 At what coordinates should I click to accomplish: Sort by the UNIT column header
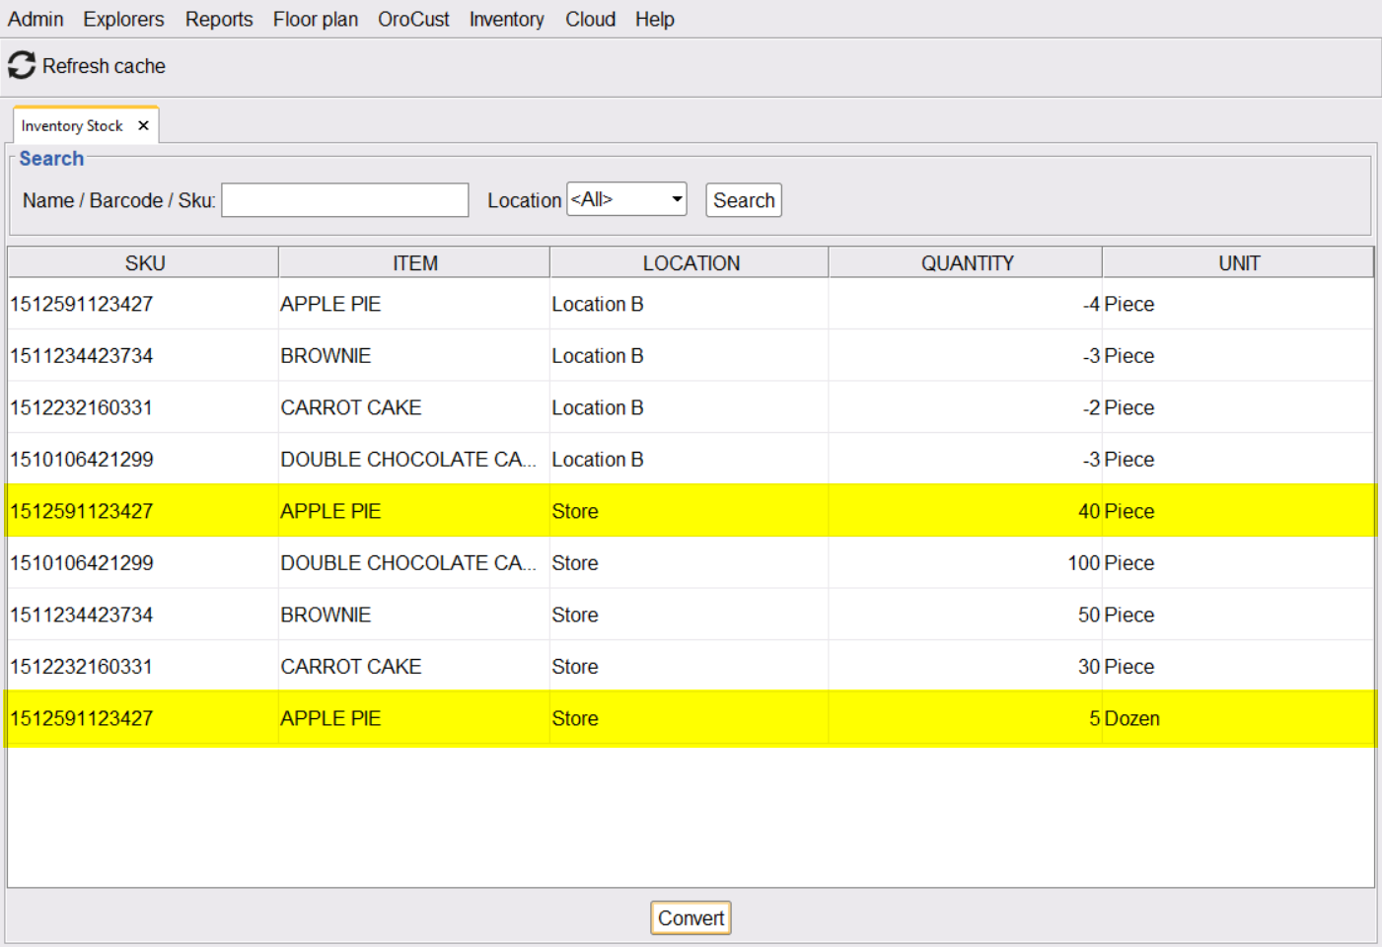click(x=1239, y=263)
